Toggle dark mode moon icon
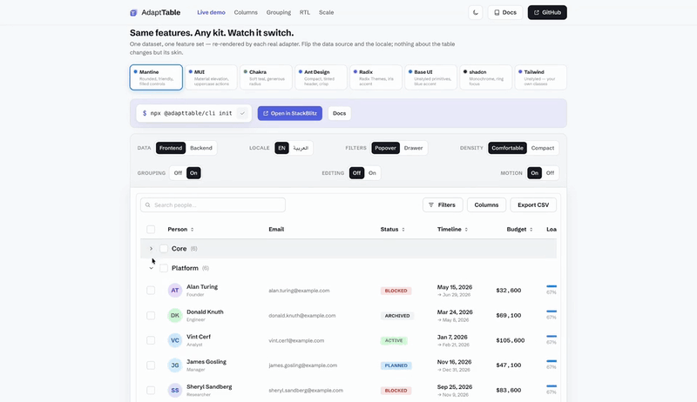Image resolution: width=697 pixels, height=402 pixels. 475,12
